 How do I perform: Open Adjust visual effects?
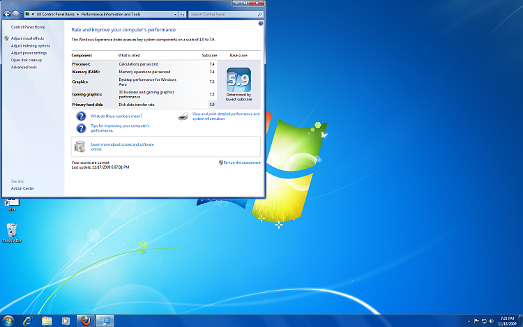pos(27,38)
